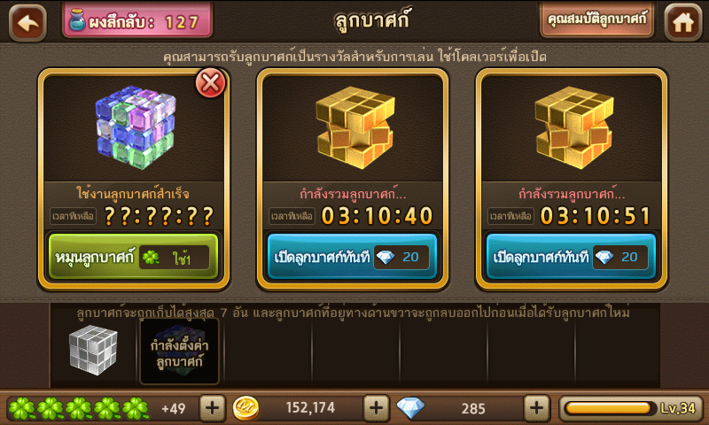Select the crystal rainbow cube
The height and width of the screenshot is (425, 709).
pos(135,127)
